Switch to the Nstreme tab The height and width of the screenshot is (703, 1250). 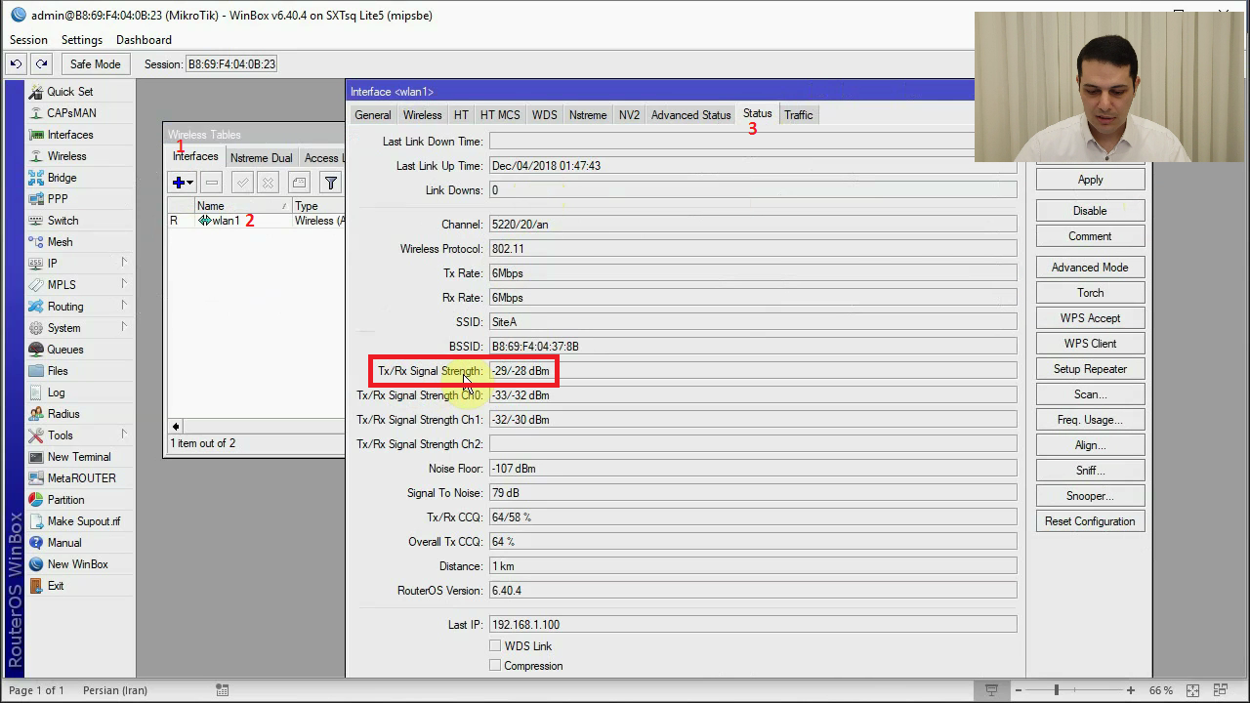point(588,115)
